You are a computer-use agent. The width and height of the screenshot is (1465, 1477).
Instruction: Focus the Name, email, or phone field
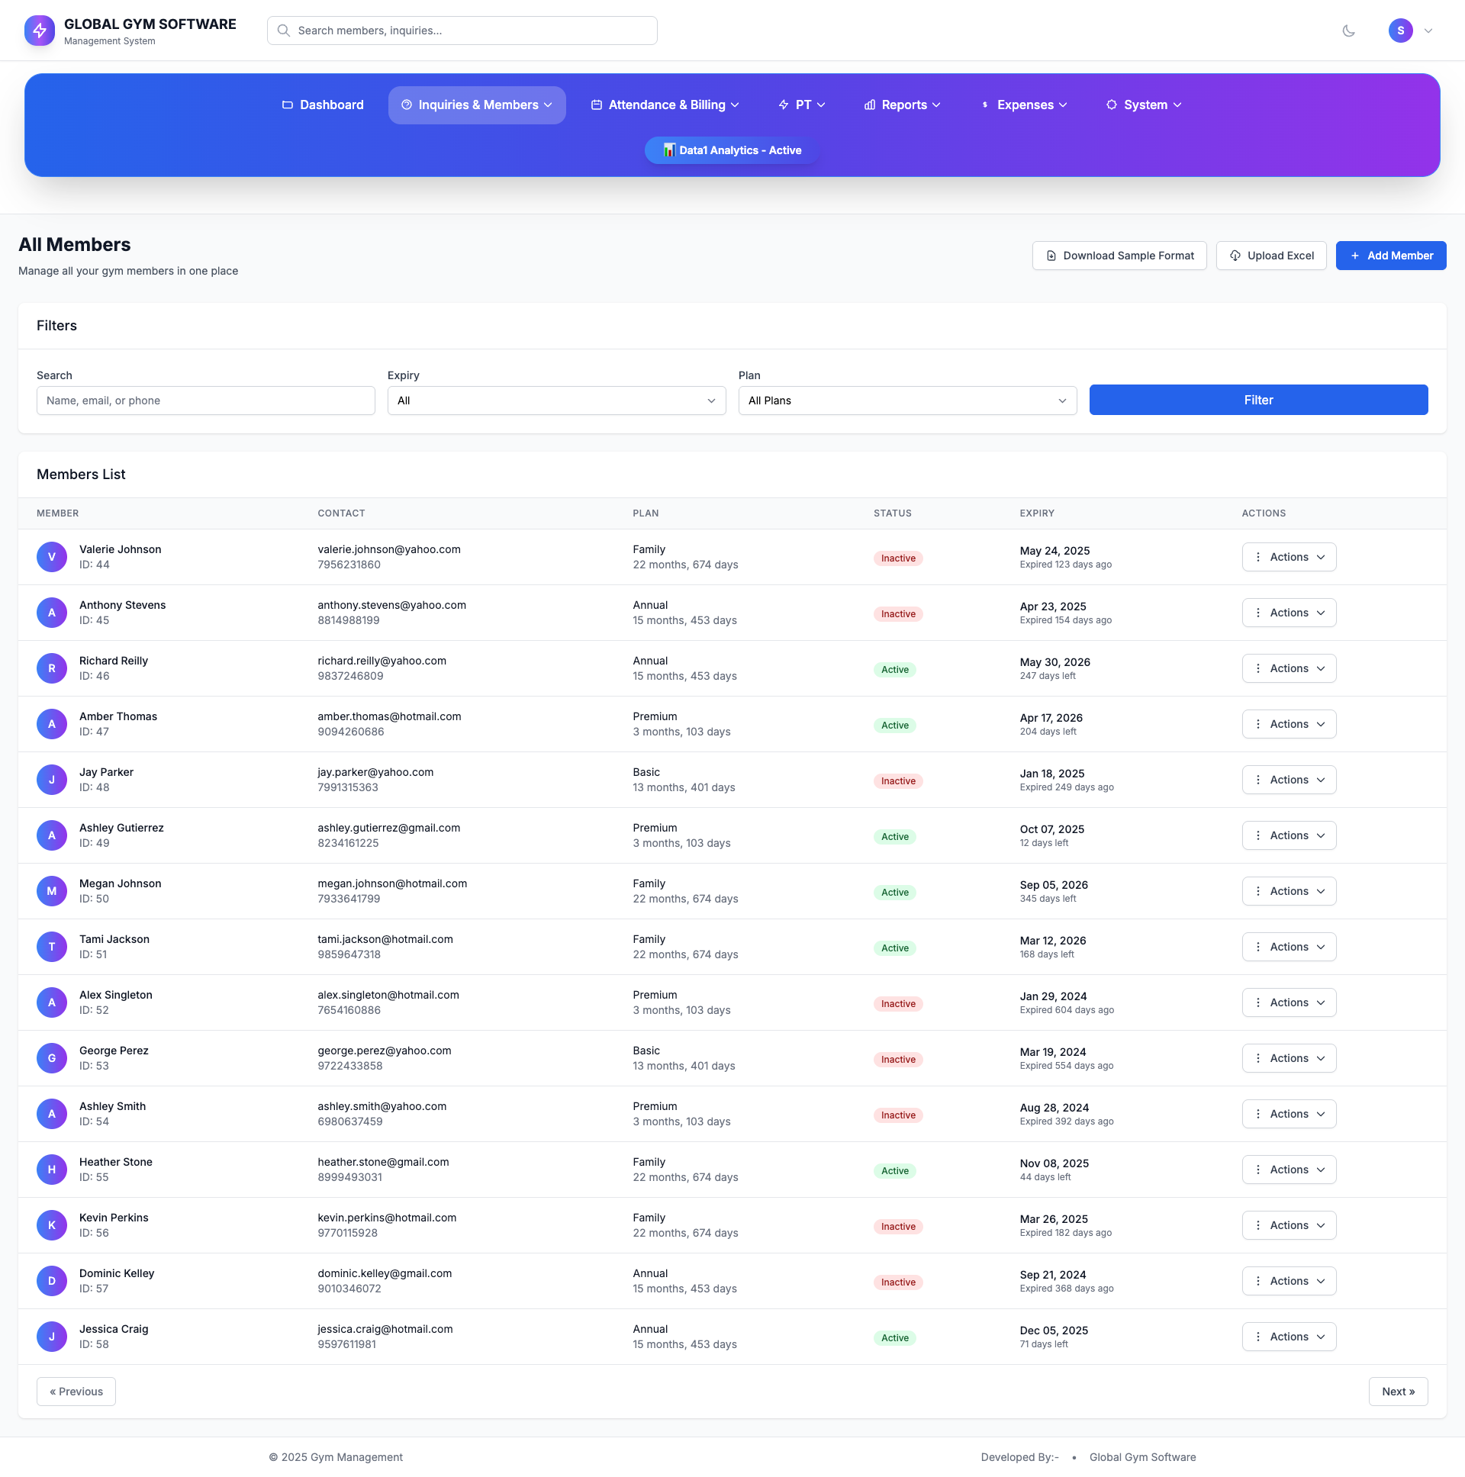tap(206, 401)
